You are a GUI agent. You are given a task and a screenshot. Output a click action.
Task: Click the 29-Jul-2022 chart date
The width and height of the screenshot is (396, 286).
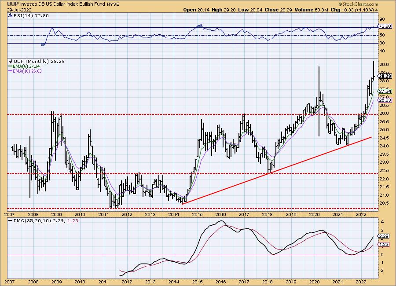19,10
